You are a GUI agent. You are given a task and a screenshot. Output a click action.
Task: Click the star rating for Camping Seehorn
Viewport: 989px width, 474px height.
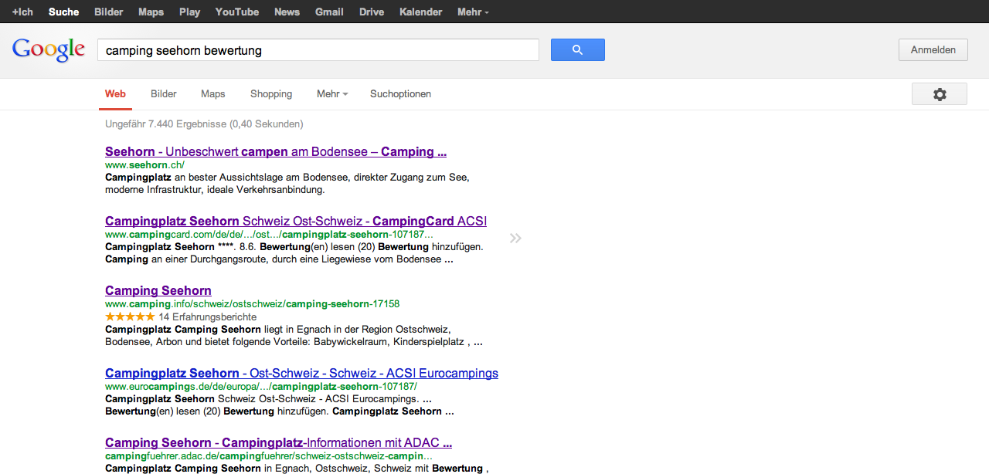[130, 317]
